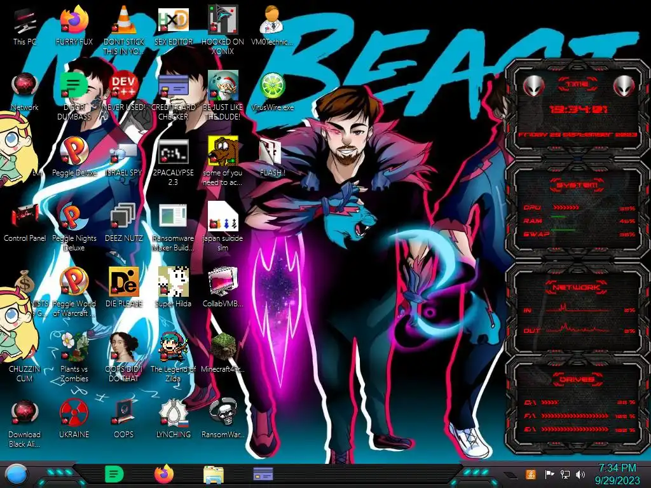Open the UKRAINE radiation symbol shortcut
This screenshot has height=488, width=651.
click(x=74, y=419)
